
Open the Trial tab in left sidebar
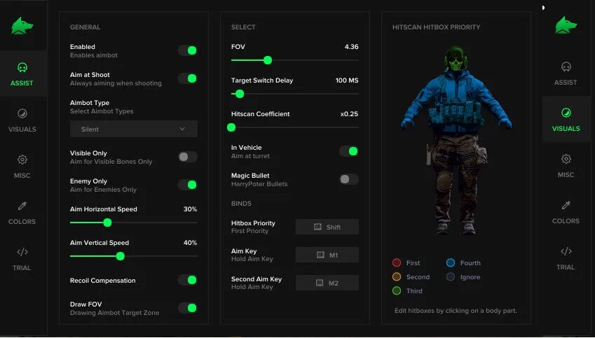(22, 259)
